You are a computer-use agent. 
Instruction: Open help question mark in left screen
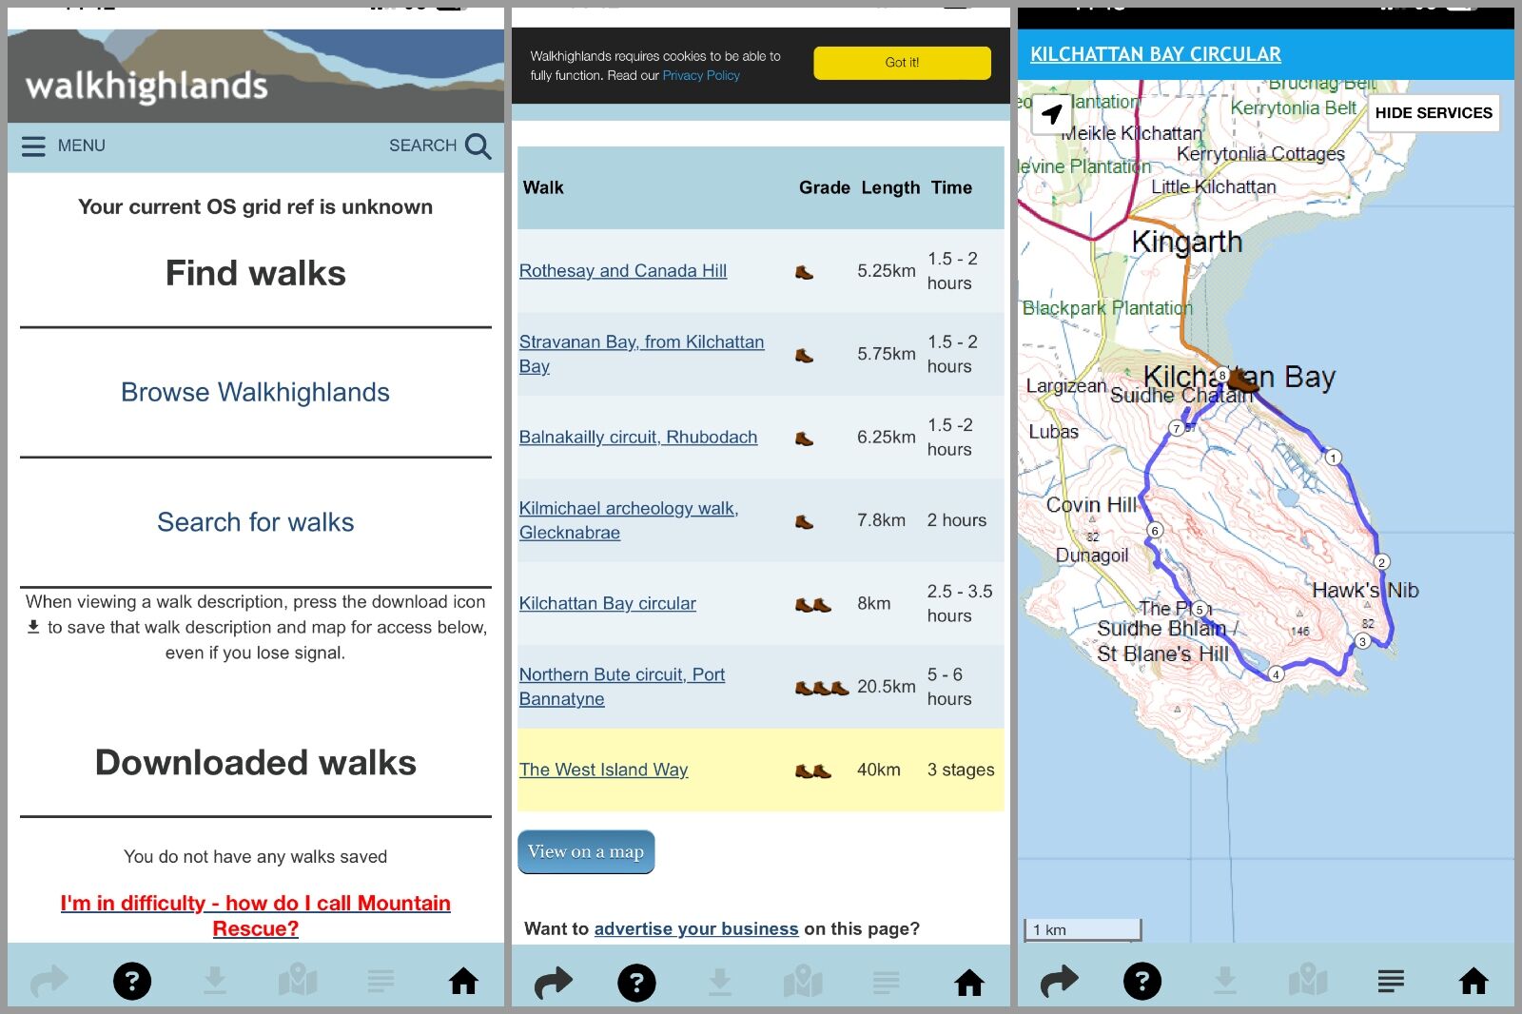132,981
